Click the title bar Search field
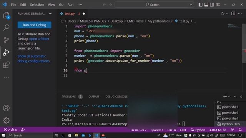Viewport: 246px width, 138px height. tap(155, 5)
